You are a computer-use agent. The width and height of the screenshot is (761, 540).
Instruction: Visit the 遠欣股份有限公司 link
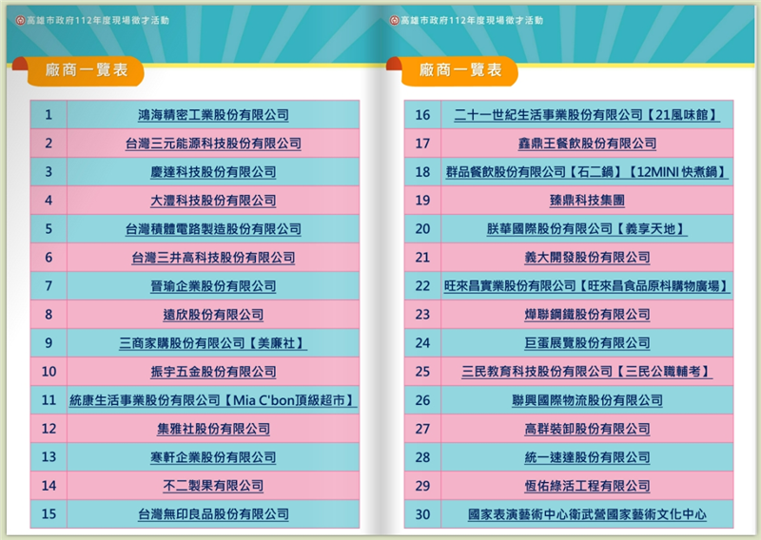click(x=213, y=315)
